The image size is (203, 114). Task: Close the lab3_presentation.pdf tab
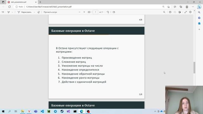(x=36, y=2)
